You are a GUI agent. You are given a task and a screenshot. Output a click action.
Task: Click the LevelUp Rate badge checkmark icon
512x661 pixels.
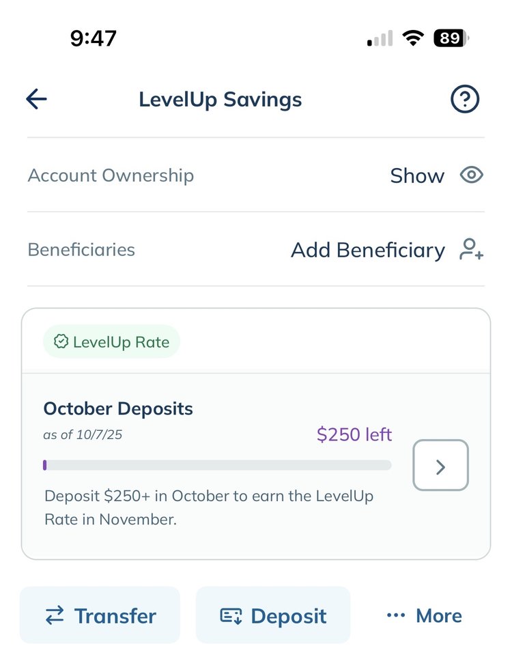(x=61, y=342)
